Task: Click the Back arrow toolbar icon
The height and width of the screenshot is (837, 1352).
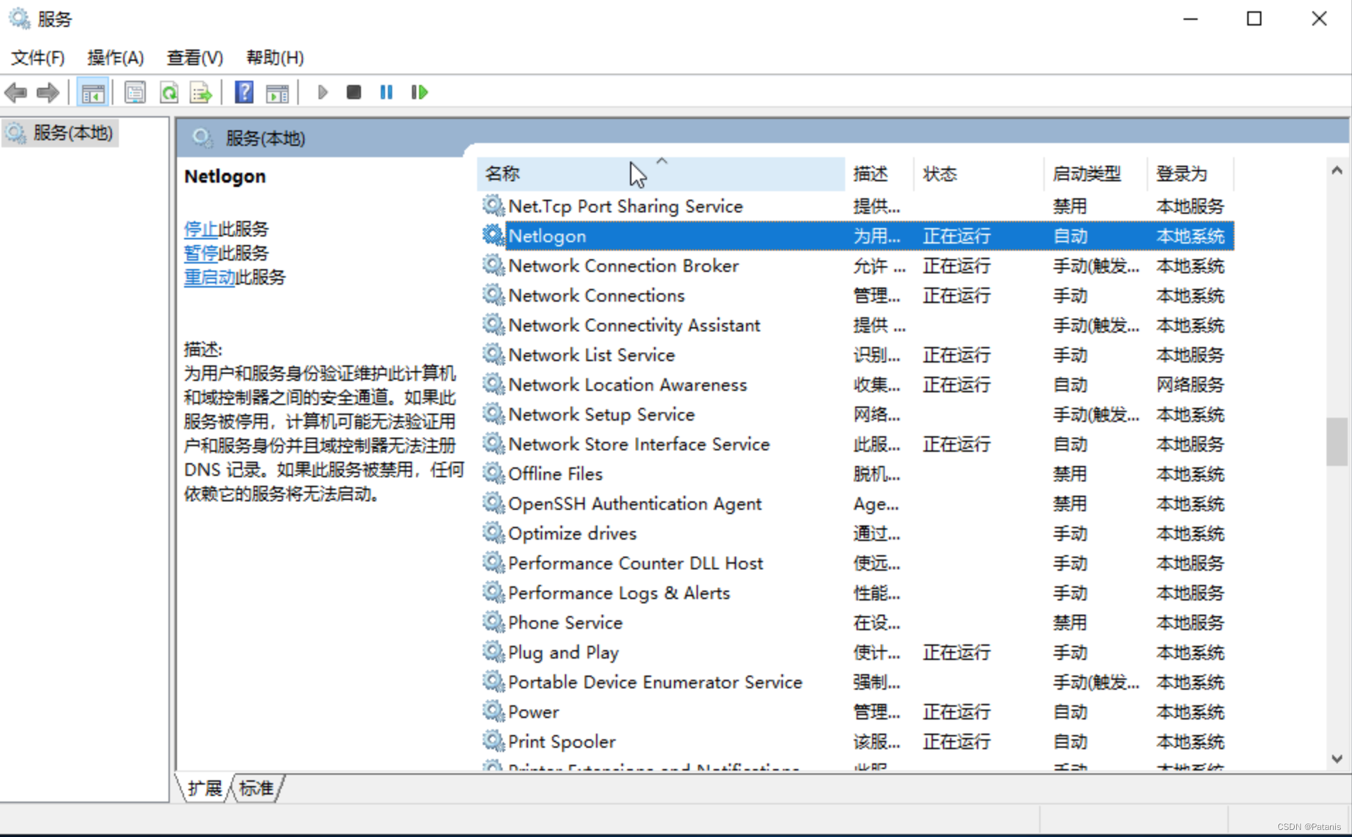Action: [16, 92]
